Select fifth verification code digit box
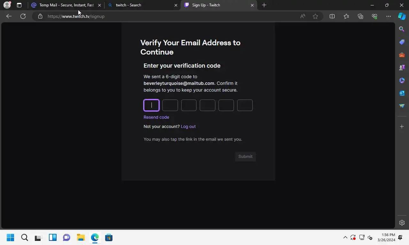The height and width of the screenshot is (245, 409). pos(226,105)
